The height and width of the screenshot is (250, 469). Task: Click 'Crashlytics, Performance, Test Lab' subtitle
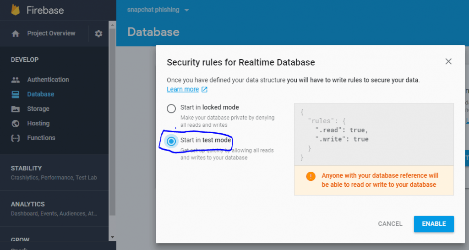(54, 178)
